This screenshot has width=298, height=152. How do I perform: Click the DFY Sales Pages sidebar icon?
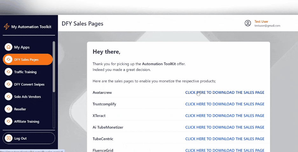[x=8, y=59]
